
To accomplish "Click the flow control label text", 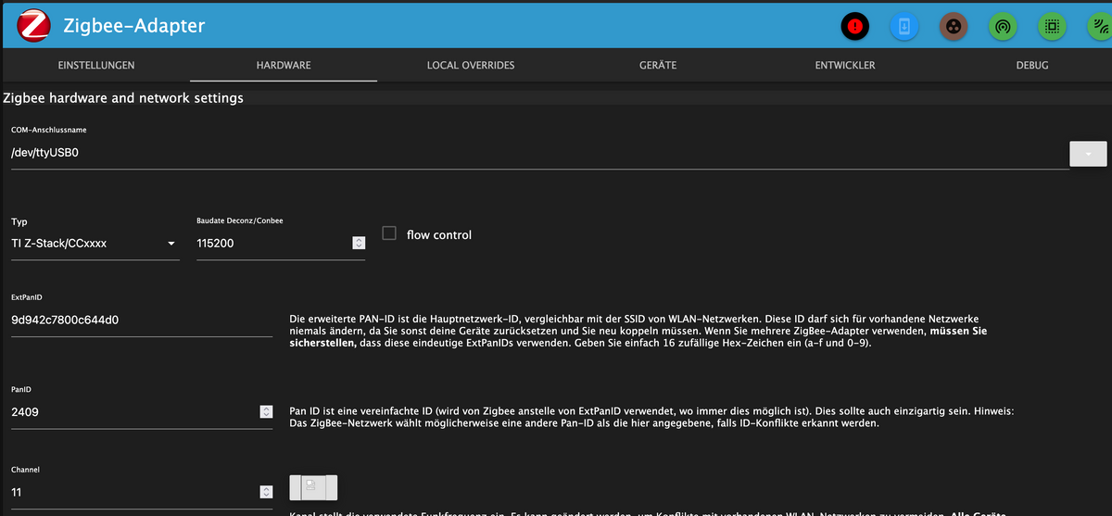I will click(x=439, y=235).
